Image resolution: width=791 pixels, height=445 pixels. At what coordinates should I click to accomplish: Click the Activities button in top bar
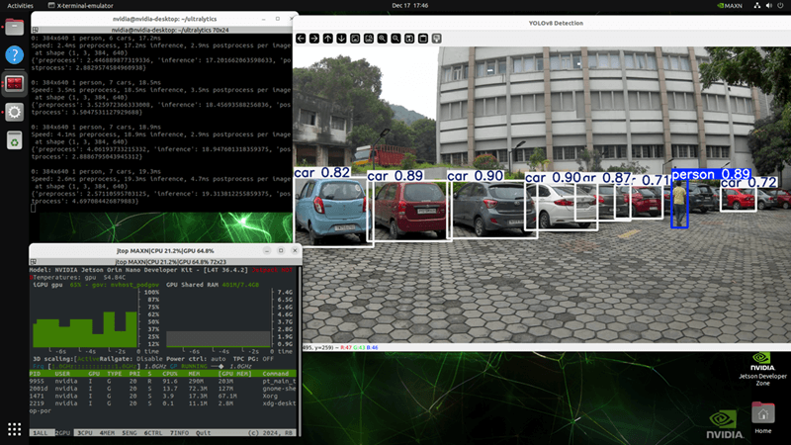coord(21,5)
